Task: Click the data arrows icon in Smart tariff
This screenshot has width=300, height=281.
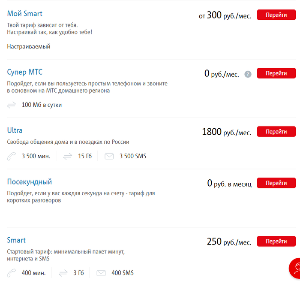Action: pos(63,273)
